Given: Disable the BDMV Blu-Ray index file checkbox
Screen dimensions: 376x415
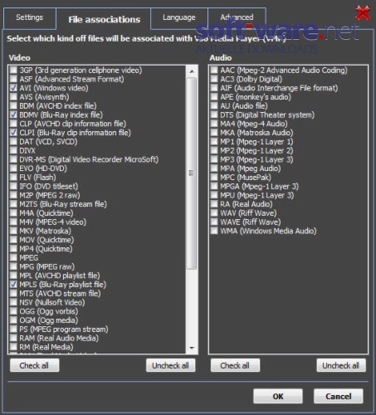Looking at the screenshot, I should click(13, 115).
